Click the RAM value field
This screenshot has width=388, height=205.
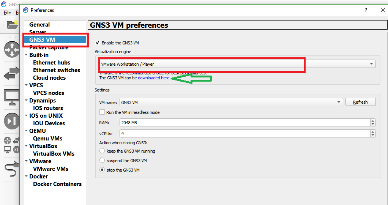click(x=245, y=123)
